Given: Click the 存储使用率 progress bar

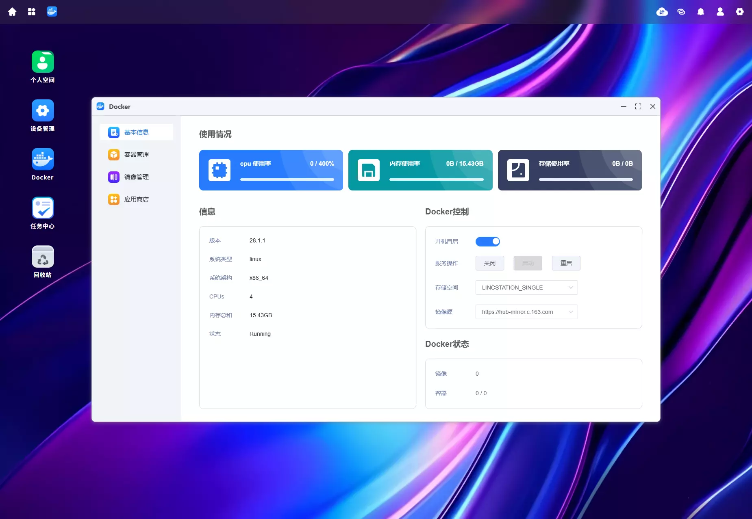Looking at the screenshot, I should coord(586,179).
